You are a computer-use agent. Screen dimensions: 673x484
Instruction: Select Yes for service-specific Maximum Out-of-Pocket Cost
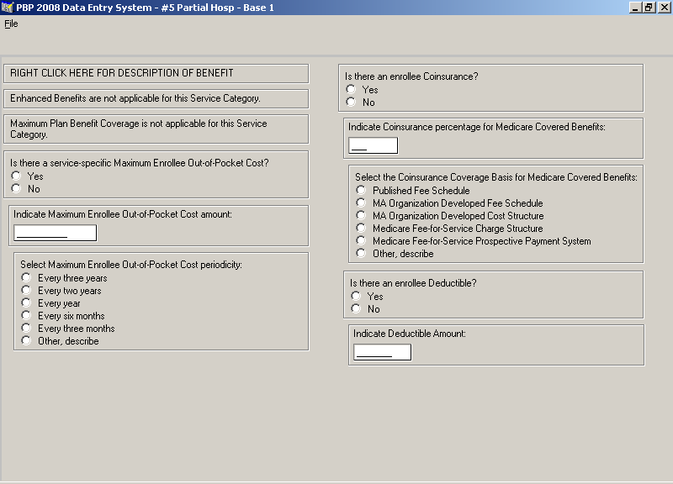(x=16, y=176)
